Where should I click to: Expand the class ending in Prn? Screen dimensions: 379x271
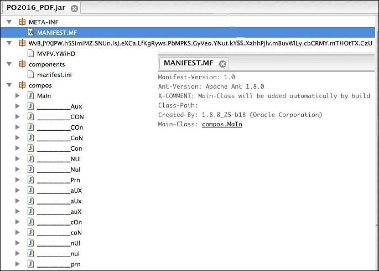(17, 180)
